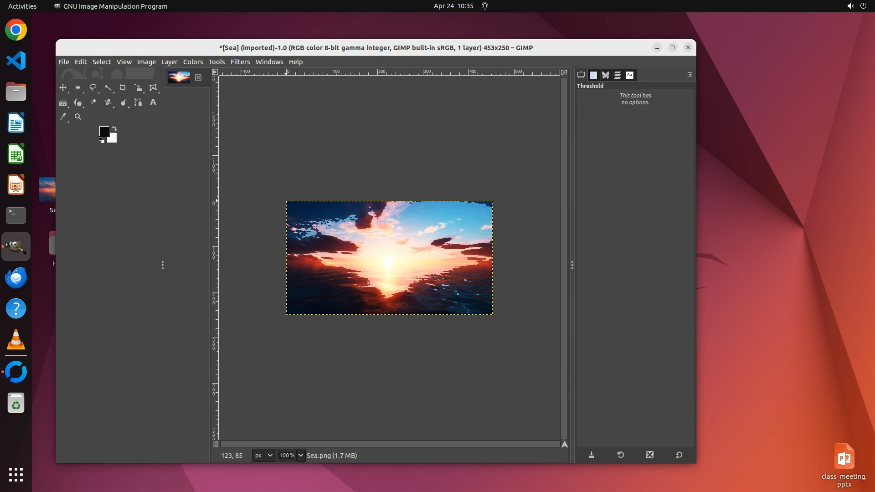Screen dimensions: 875x492
Task: Click Reset to default values button
Action: tap(679, 455)
